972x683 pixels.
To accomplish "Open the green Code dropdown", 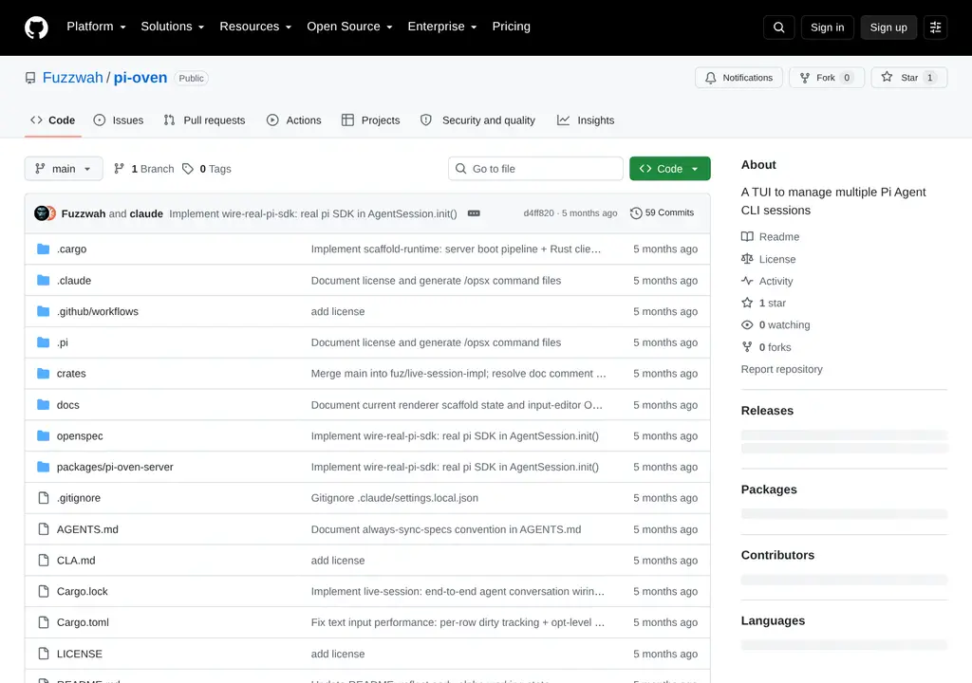I will coord(669,169).
